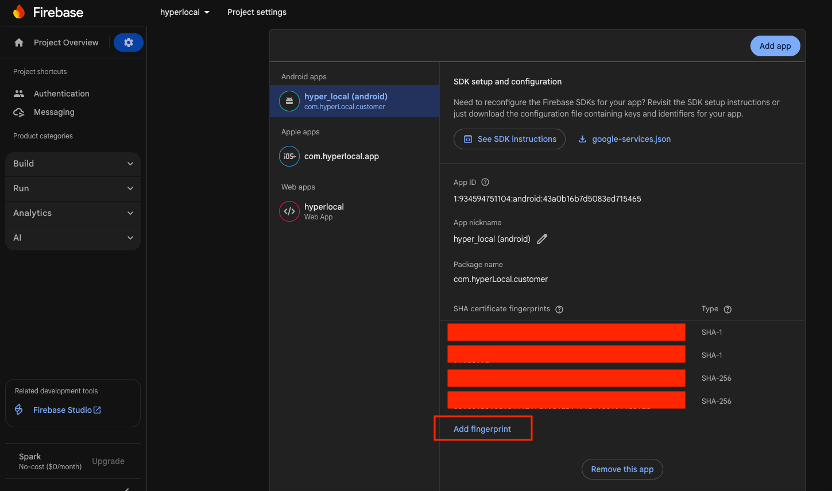Expand the Build category
Screen dimensions: 832x491
coord(73,164)
